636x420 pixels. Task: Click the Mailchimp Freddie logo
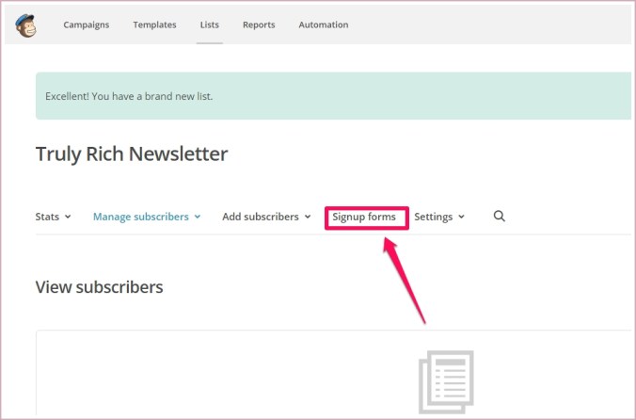point(26,24)
